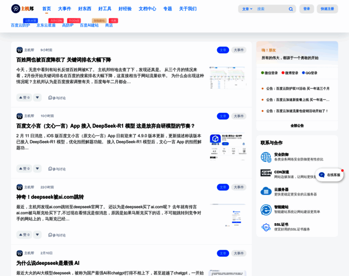Open the 商店 link

coord(109,25)
